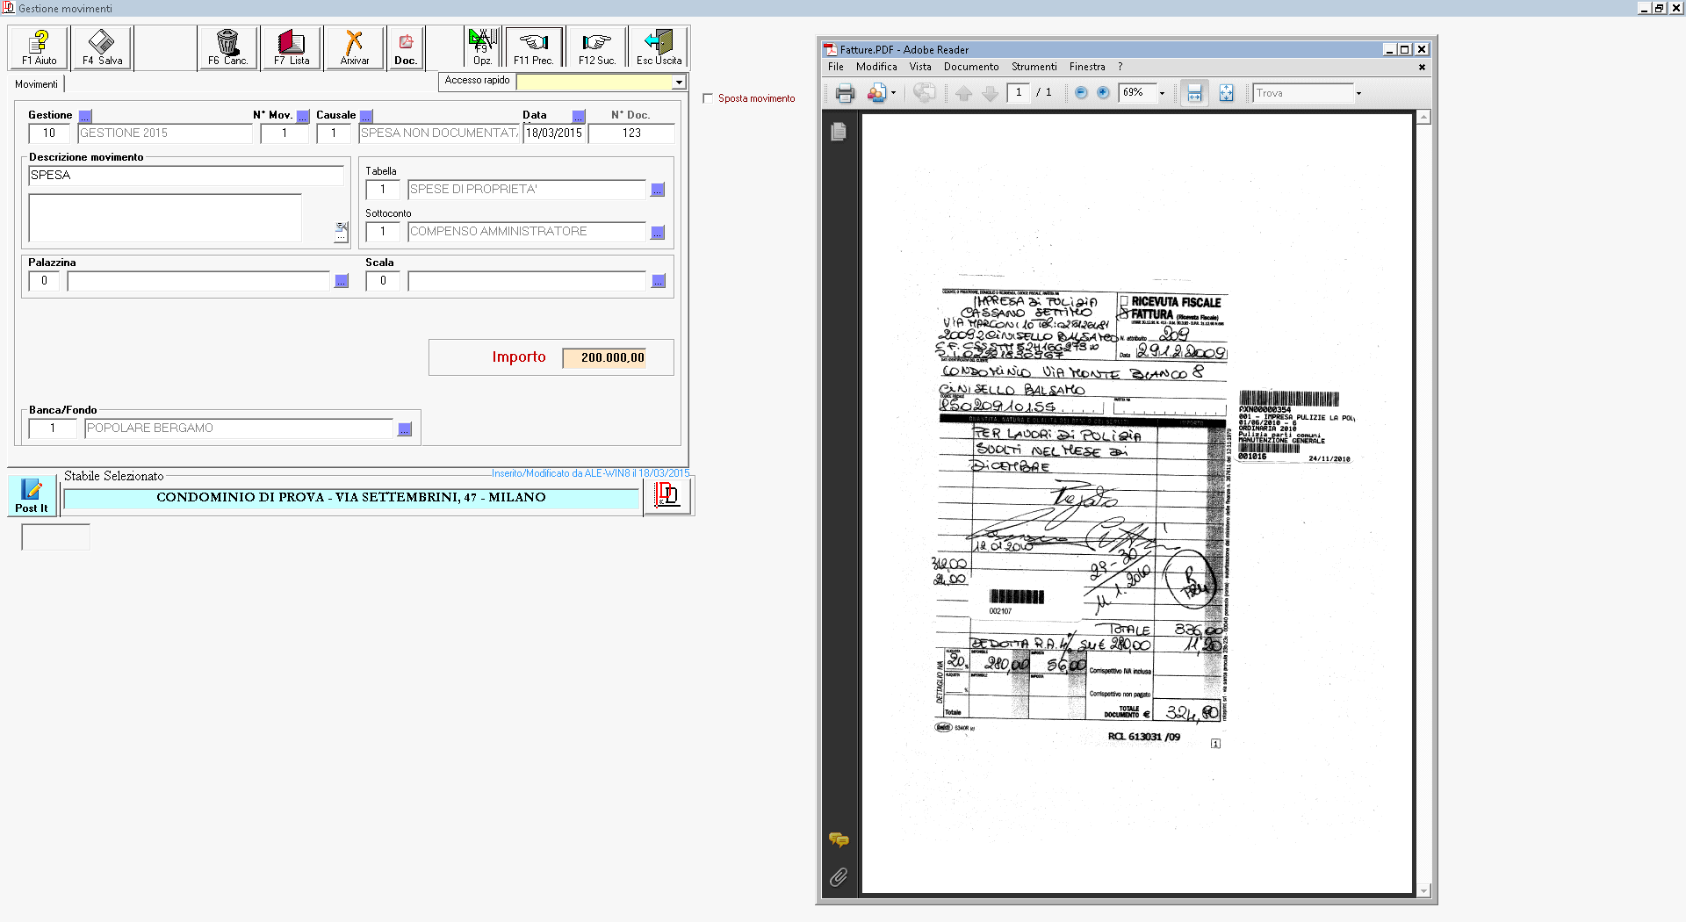The height and width of the screenshot is (922, 1686).
Task: Click the greyed web/email tool in Reader toolbar
Action: coord(924,93)
